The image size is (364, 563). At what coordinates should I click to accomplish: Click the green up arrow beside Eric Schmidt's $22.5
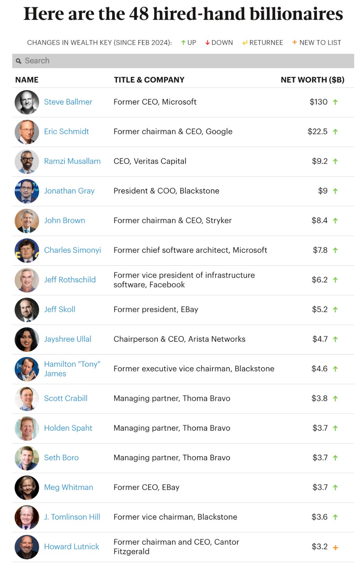[335, 132]
